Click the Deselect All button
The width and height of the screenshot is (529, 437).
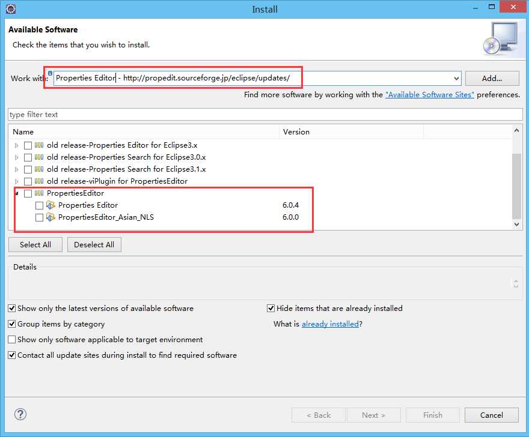(x=94, y=245)
